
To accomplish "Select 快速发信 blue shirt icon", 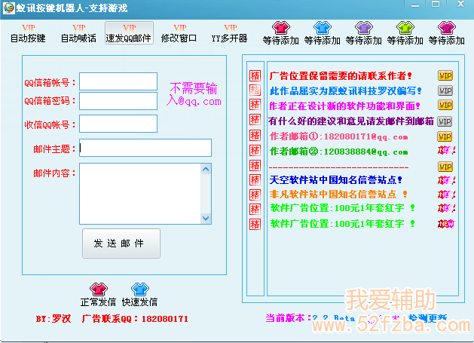I will tap(140, 289).
